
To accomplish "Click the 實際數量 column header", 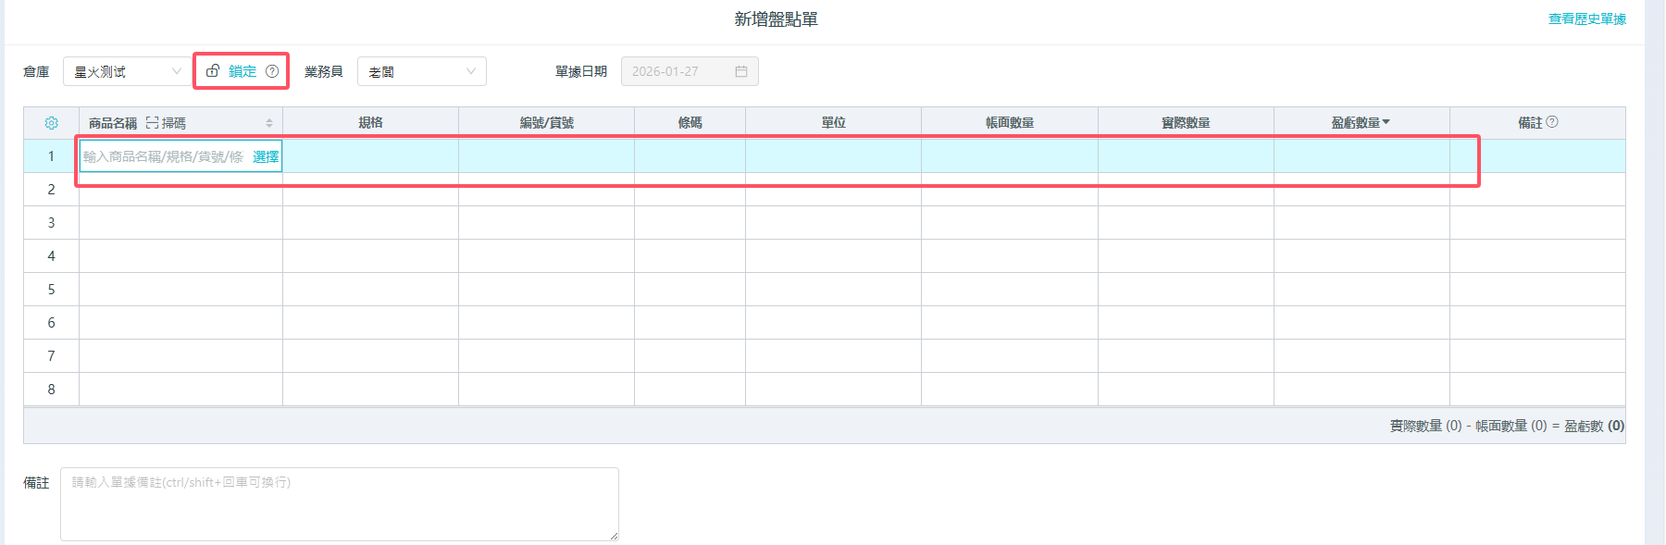I will click(x=1186, y=123).
